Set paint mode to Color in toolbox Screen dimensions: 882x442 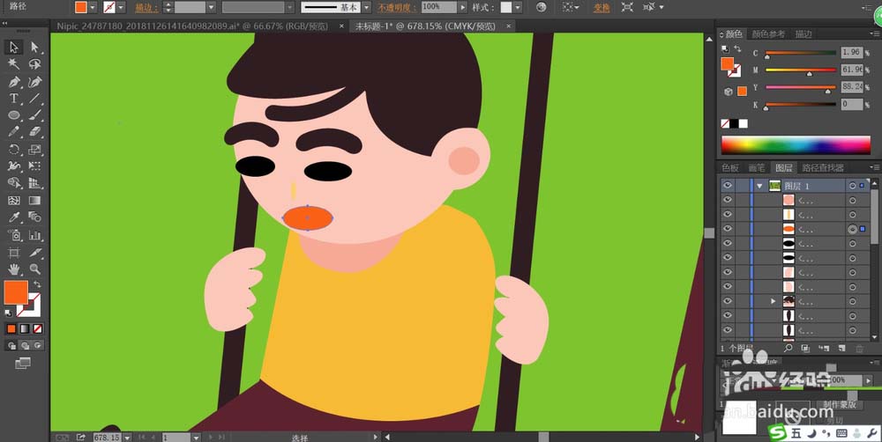[11, 328]
